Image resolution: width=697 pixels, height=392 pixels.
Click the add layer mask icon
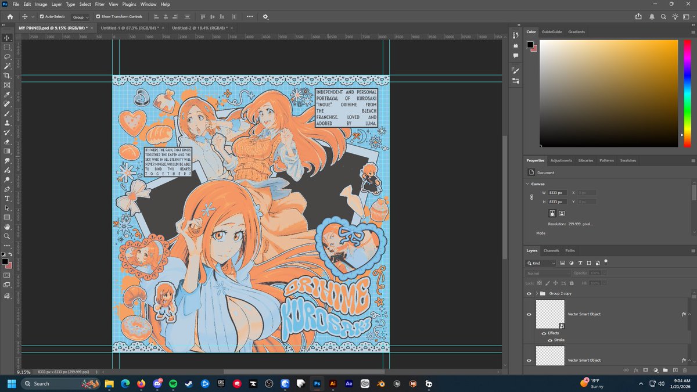[x=645, y=370]
